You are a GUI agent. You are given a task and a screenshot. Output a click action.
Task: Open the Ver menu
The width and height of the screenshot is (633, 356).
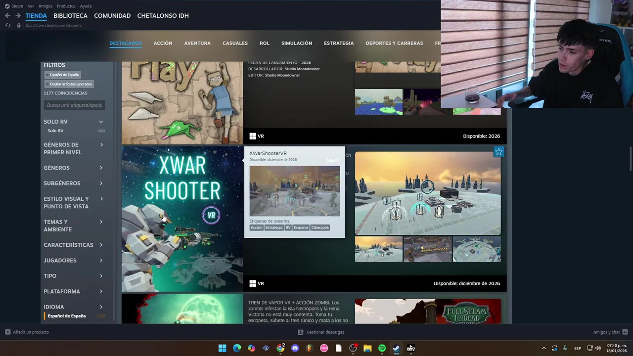(x=31, y=6)
